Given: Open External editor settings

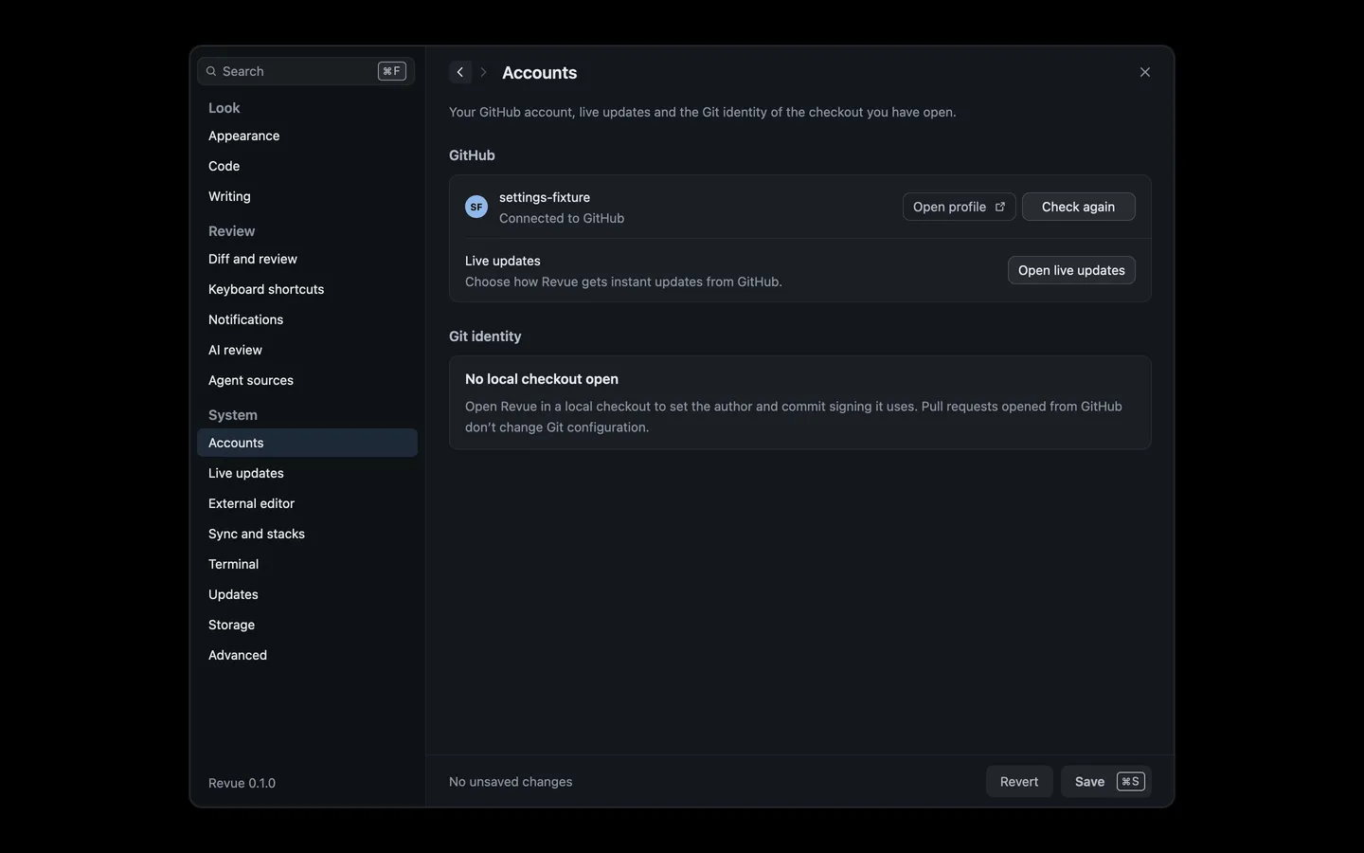Looking at the screenshot, I should (x=307, y=503).
